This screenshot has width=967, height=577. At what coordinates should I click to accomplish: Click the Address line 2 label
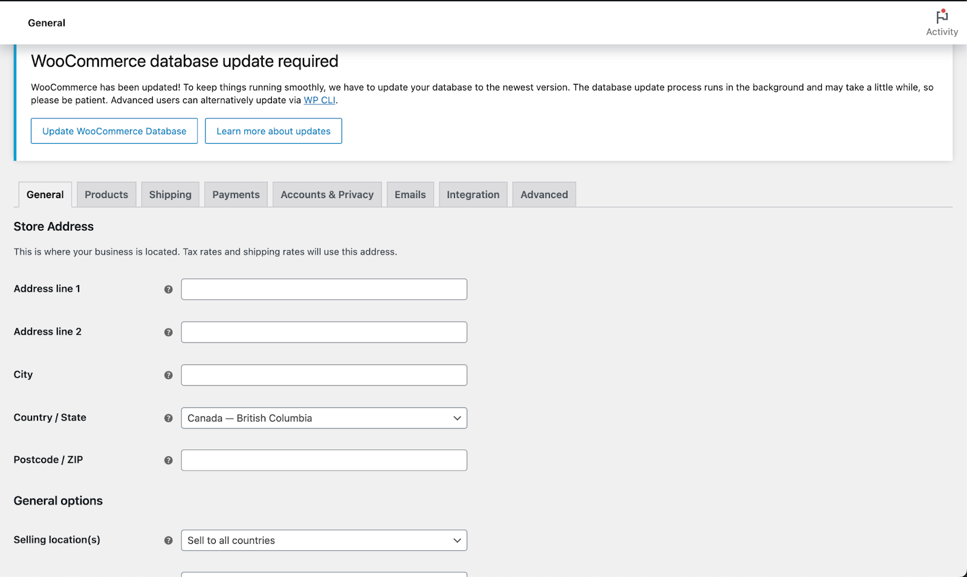48,332
